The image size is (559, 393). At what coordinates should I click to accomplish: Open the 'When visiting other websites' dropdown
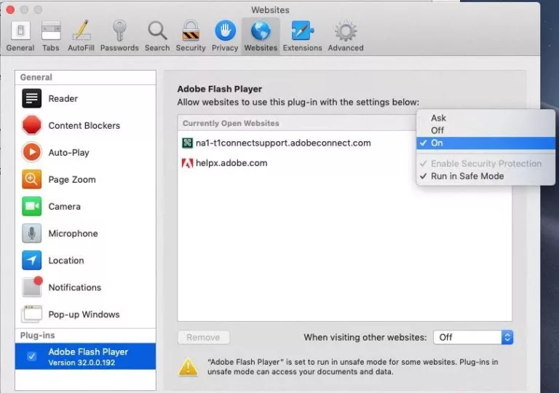[x=473, y=338]
